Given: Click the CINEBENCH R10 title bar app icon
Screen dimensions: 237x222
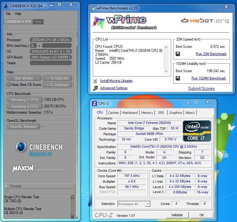Looking at the screenshot, I should click(5, 6).
